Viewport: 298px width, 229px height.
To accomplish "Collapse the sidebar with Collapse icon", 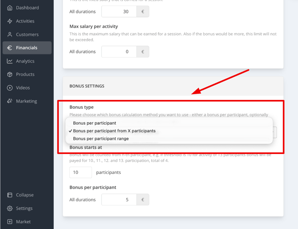I will click(x=10, y=195).
